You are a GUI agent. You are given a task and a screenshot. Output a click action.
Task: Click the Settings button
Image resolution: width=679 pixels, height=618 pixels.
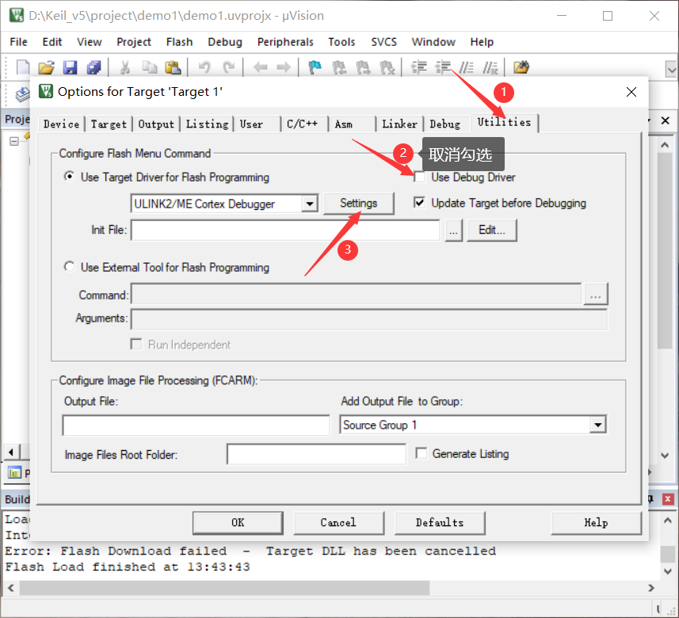(x=359, y=204)
